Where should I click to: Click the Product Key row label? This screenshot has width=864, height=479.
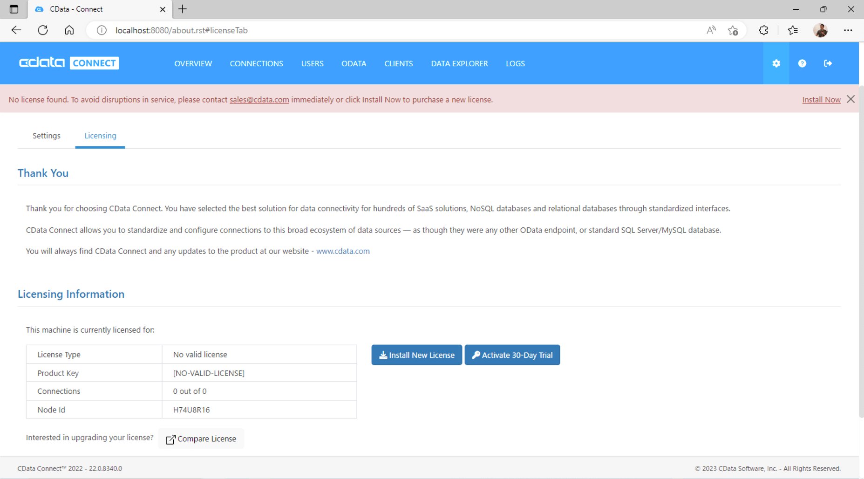point(58,373)
